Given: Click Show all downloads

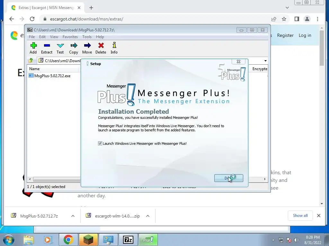Looking at the screenshot, I should [300, 216].
